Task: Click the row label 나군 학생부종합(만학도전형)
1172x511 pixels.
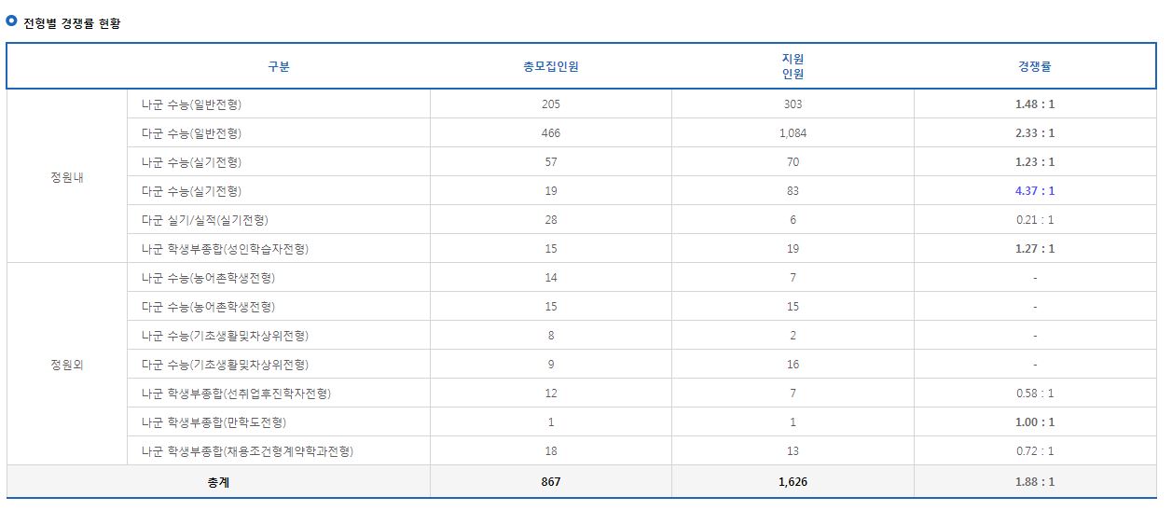Action: point(214,422)
